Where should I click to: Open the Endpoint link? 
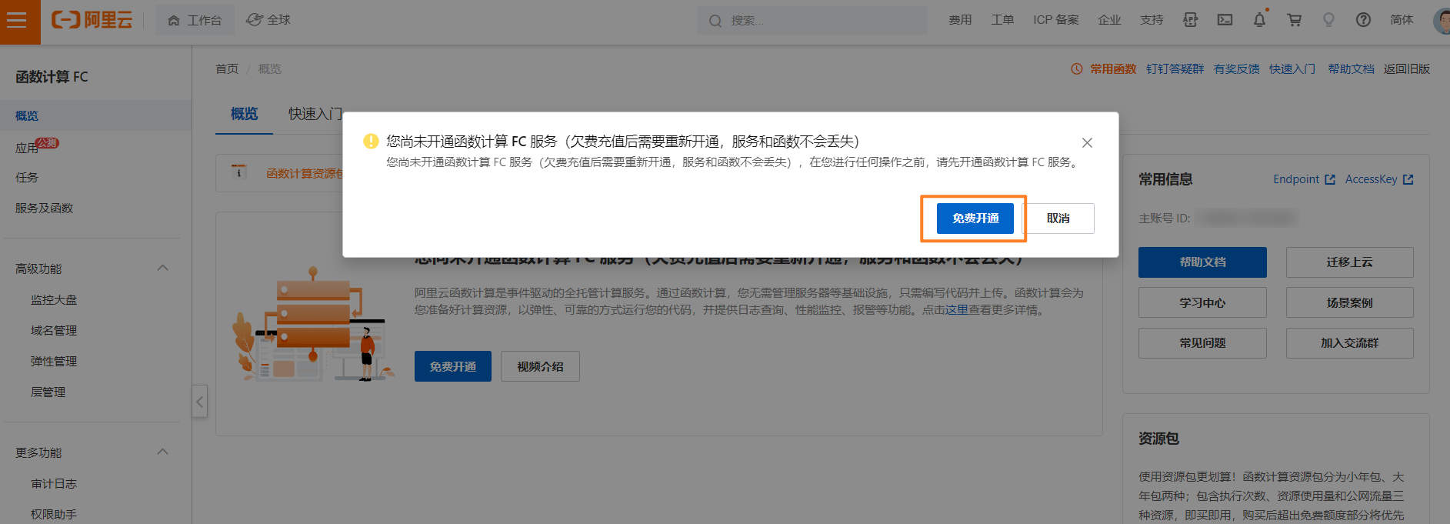(1303, 179)
